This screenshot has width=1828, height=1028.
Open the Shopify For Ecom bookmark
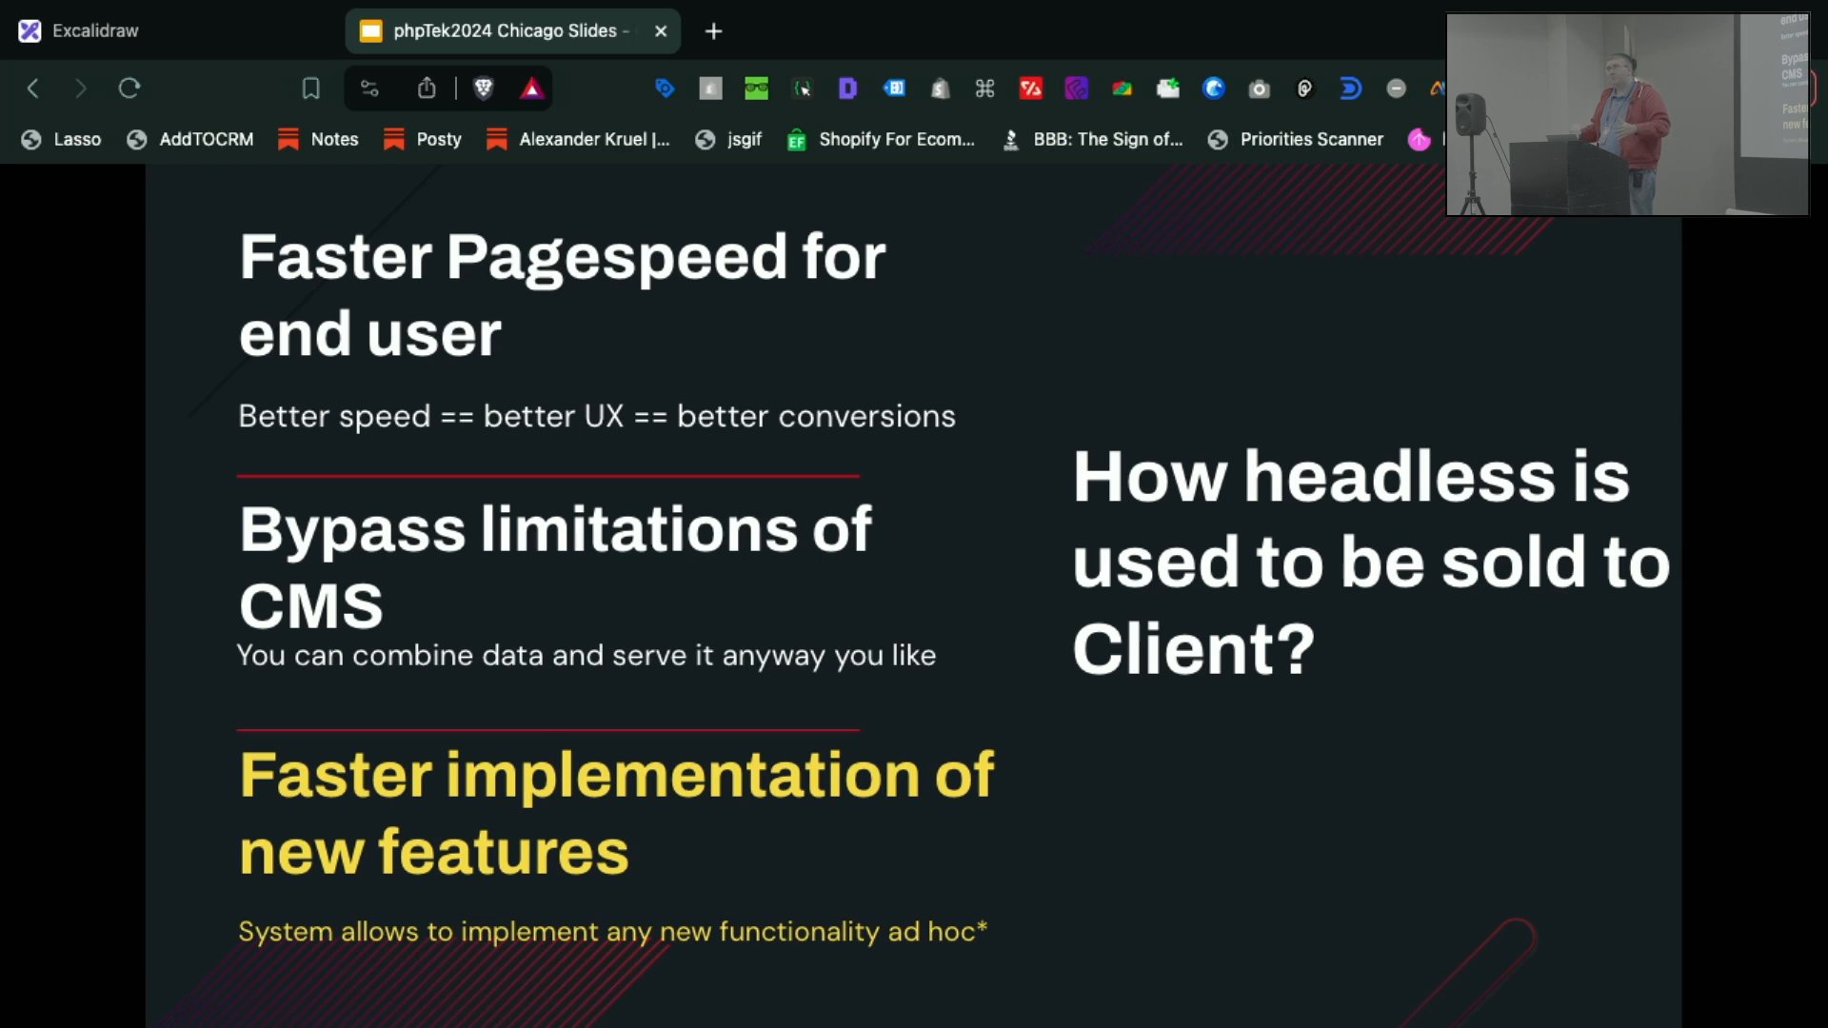(882, 139)
